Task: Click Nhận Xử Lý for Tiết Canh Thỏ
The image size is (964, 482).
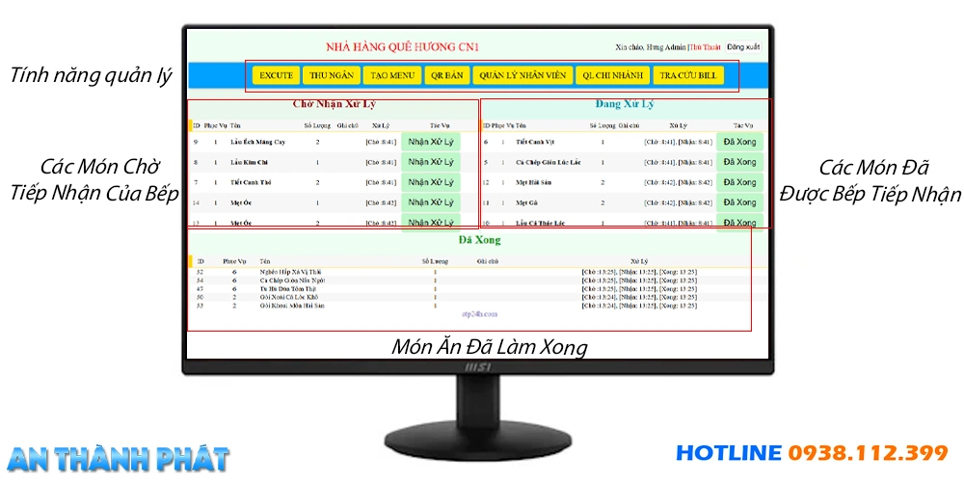Action: coord(430,182)
